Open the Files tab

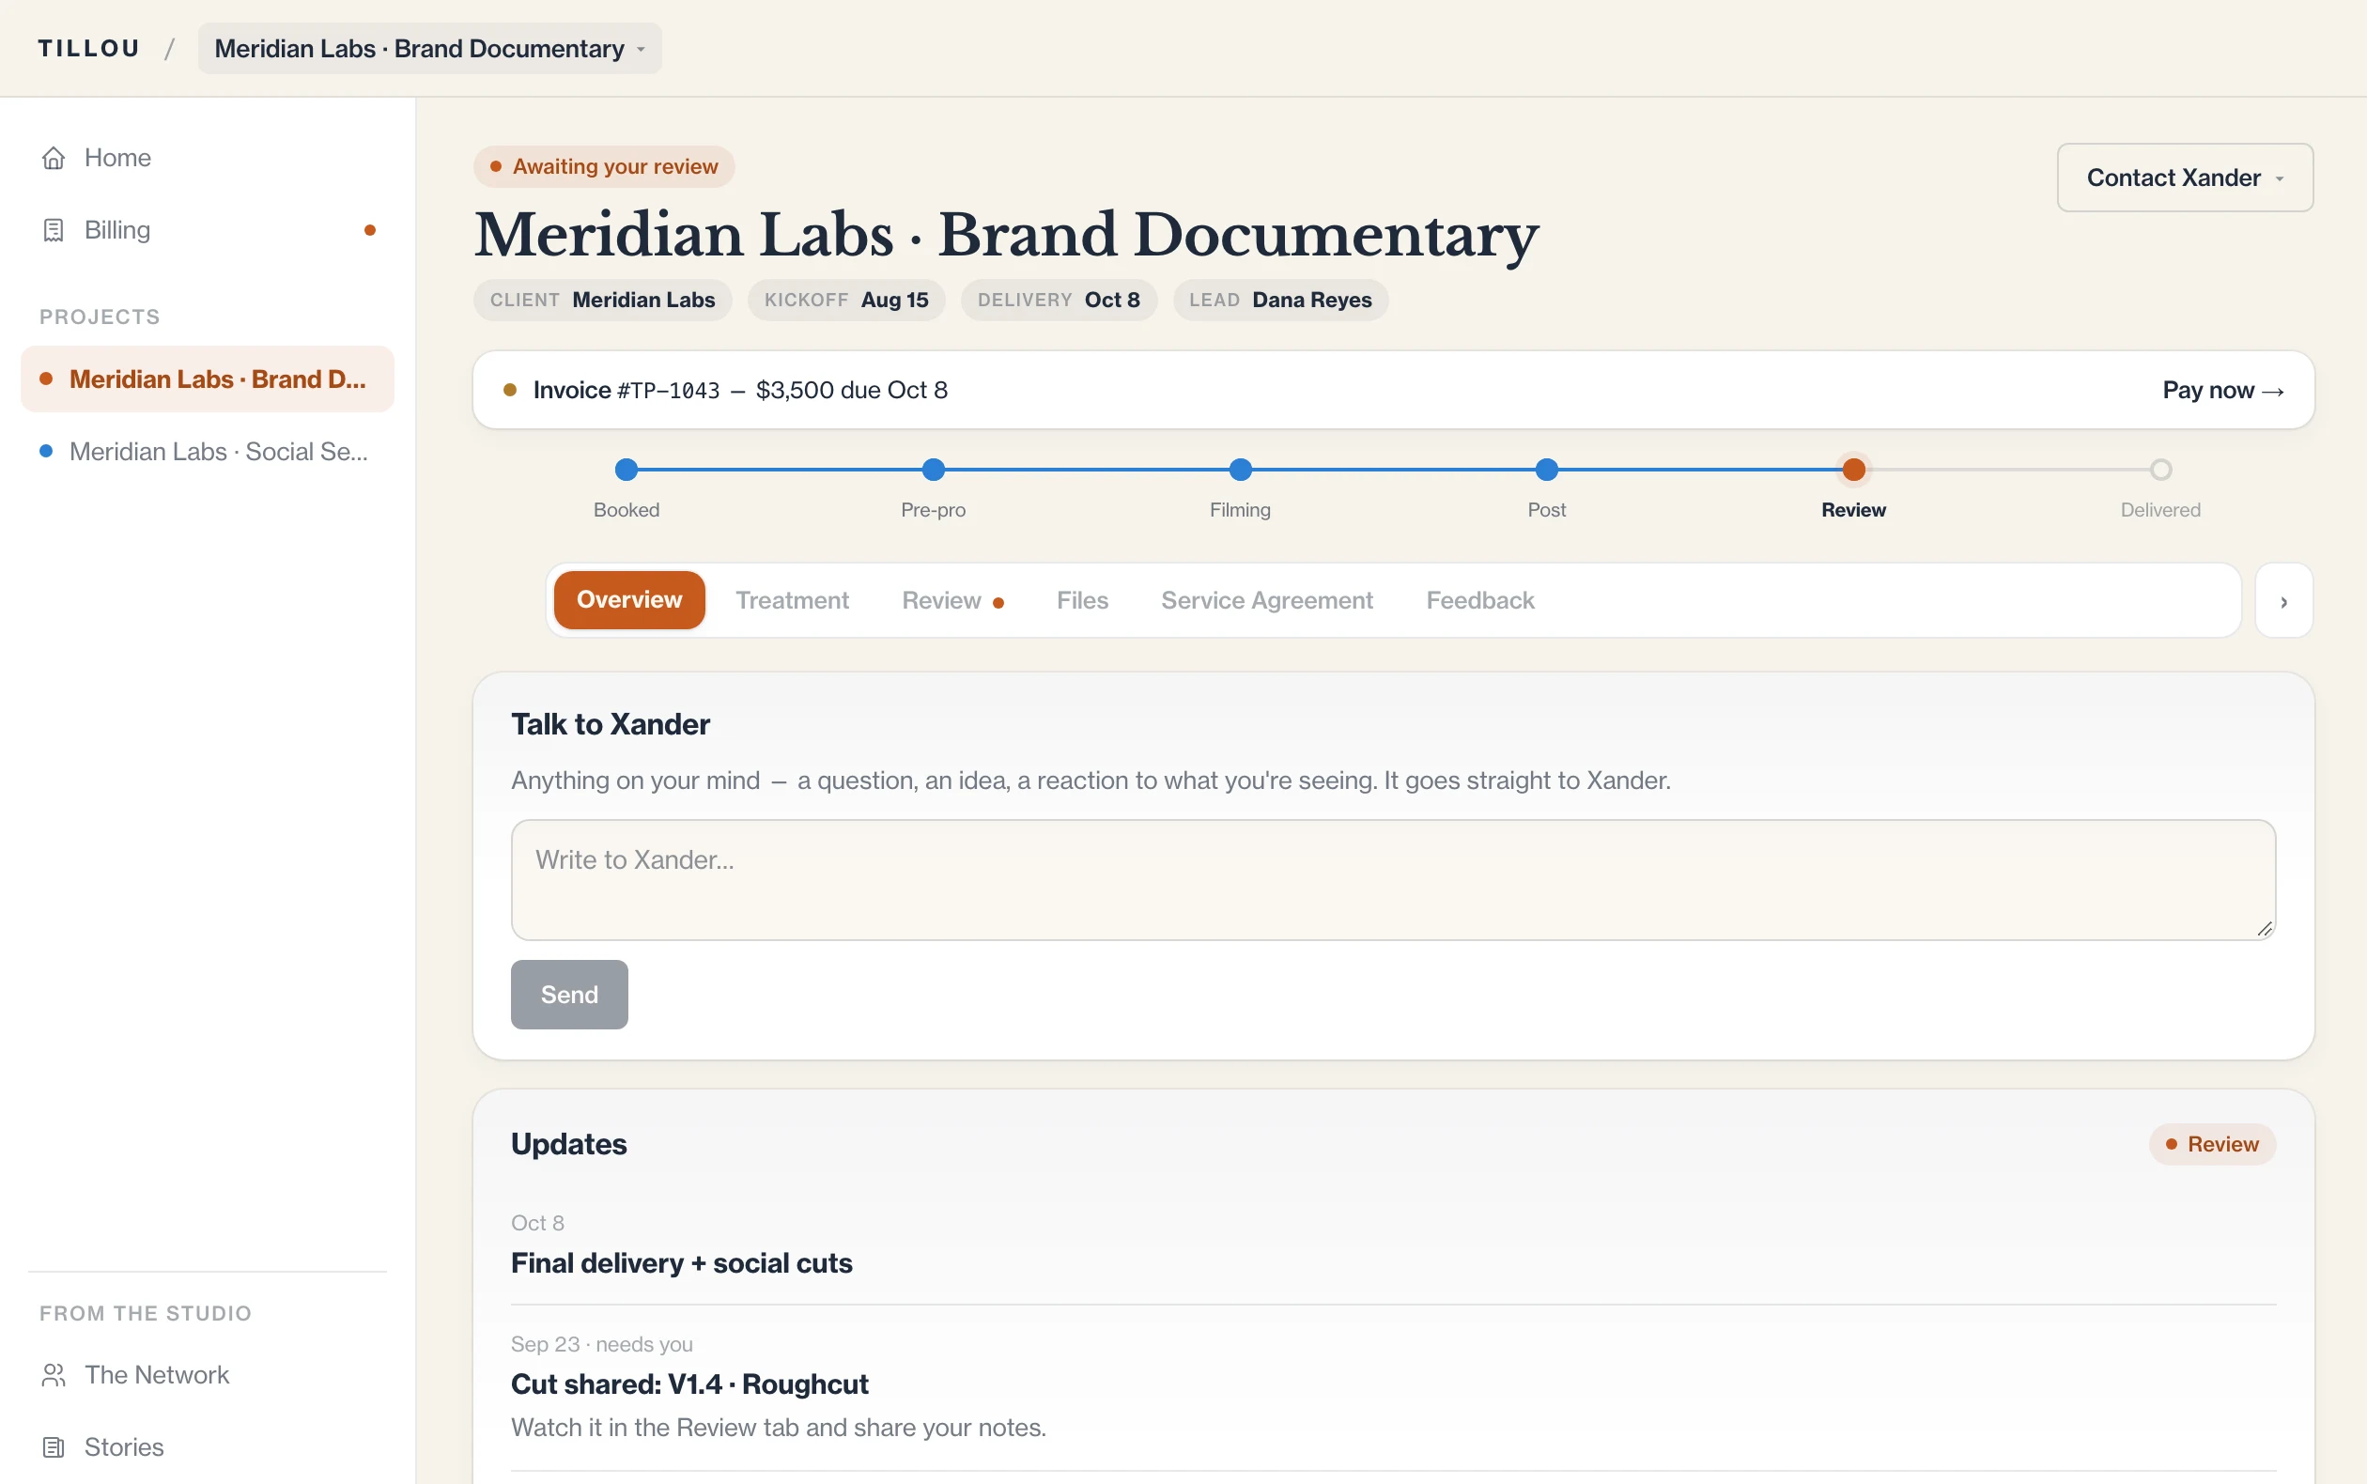click(x=1082, y=599)
